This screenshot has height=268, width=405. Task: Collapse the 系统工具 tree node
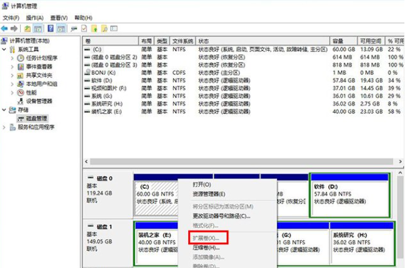click(5, 49)
